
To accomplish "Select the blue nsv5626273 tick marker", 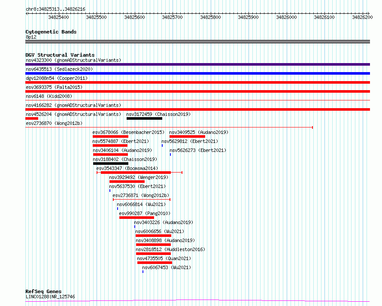I will [x=170, y=155].
